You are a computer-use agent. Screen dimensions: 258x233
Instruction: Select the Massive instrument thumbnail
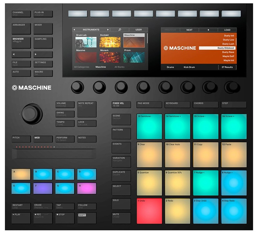click(x=86, y=57)
